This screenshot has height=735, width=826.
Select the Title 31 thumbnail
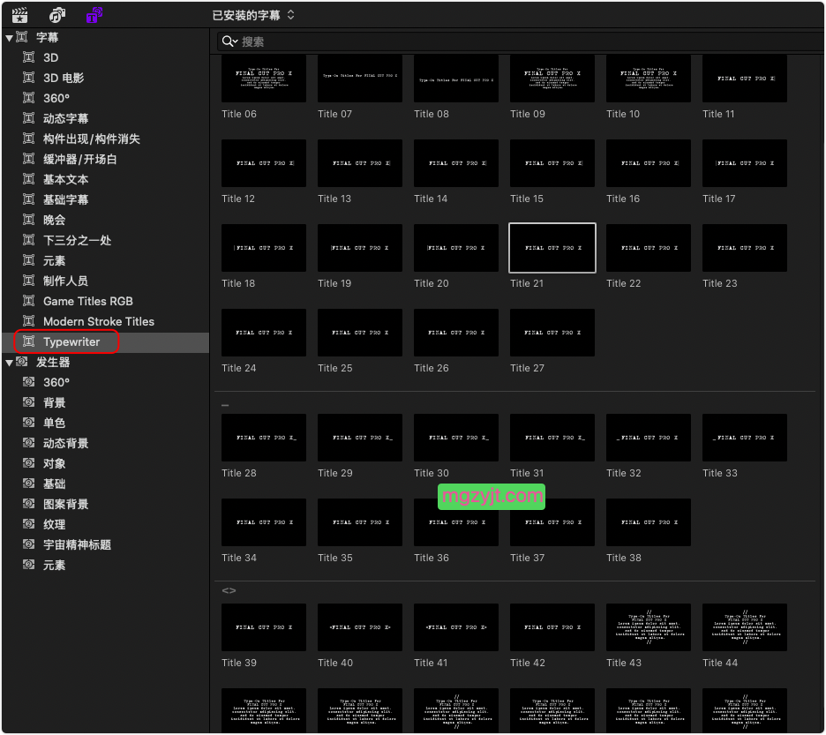[x=552, y=438]
